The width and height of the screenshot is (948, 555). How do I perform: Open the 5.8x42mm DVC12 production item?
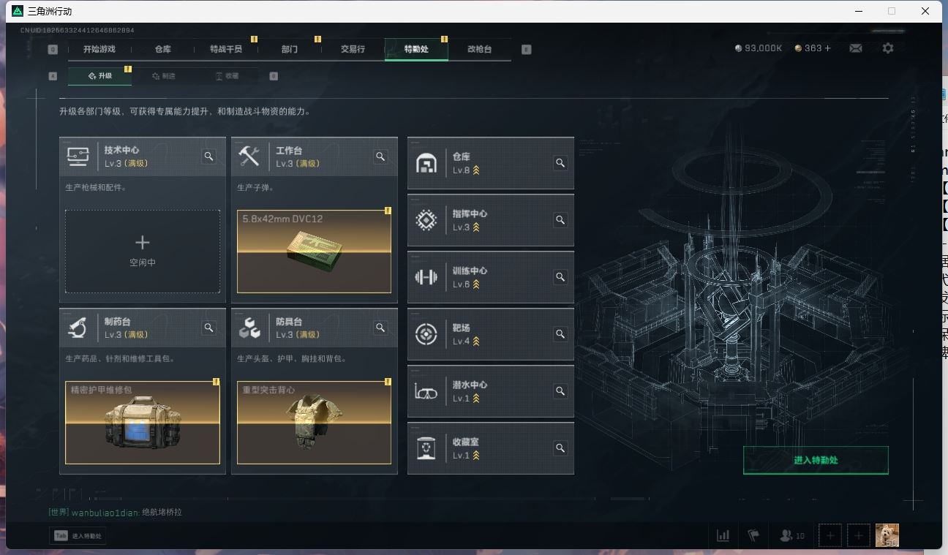click(x=314, y=252)
